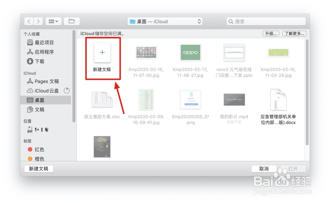Click the 取消 button

[x=264, y=169]
